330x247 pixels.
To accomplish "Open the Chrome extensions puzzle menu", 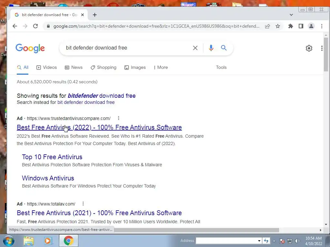I will (x=291, y=26).
